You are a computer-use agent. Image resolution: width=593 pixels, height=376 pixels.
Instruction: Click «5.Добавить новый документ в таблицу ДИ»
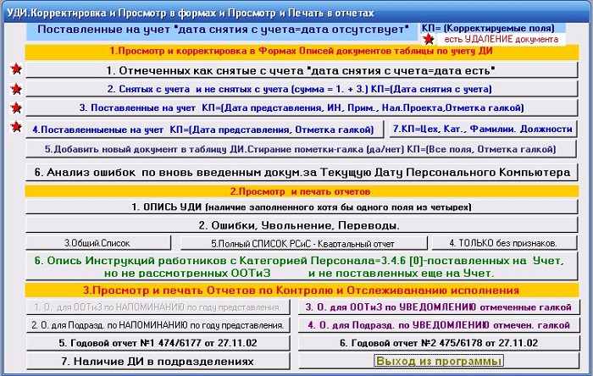point(302,148)
